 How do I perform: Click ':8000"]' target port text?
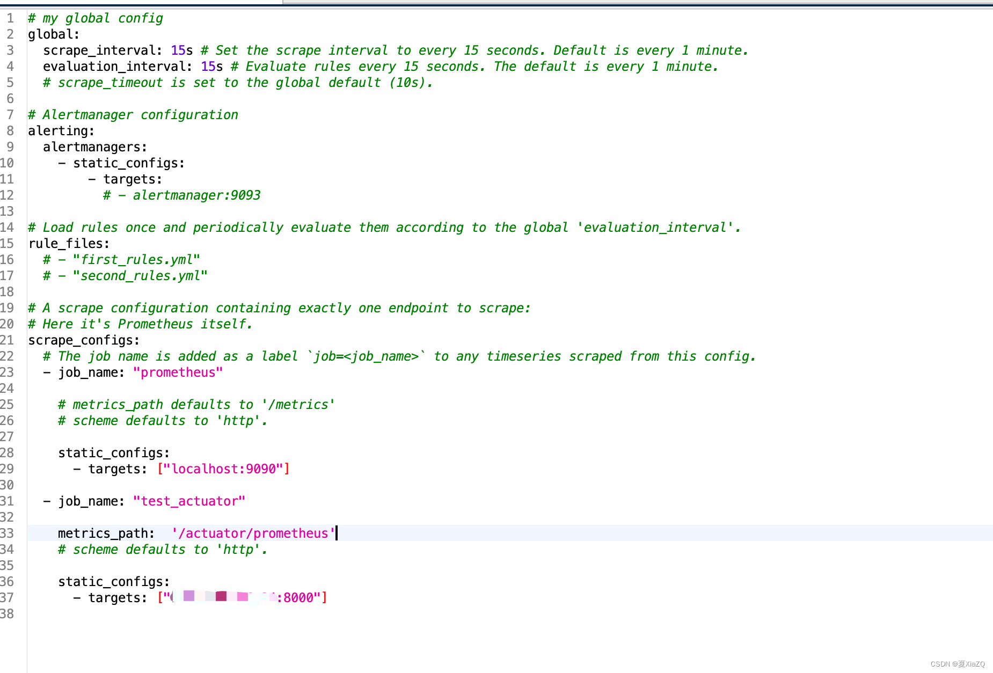coord(302,598)
